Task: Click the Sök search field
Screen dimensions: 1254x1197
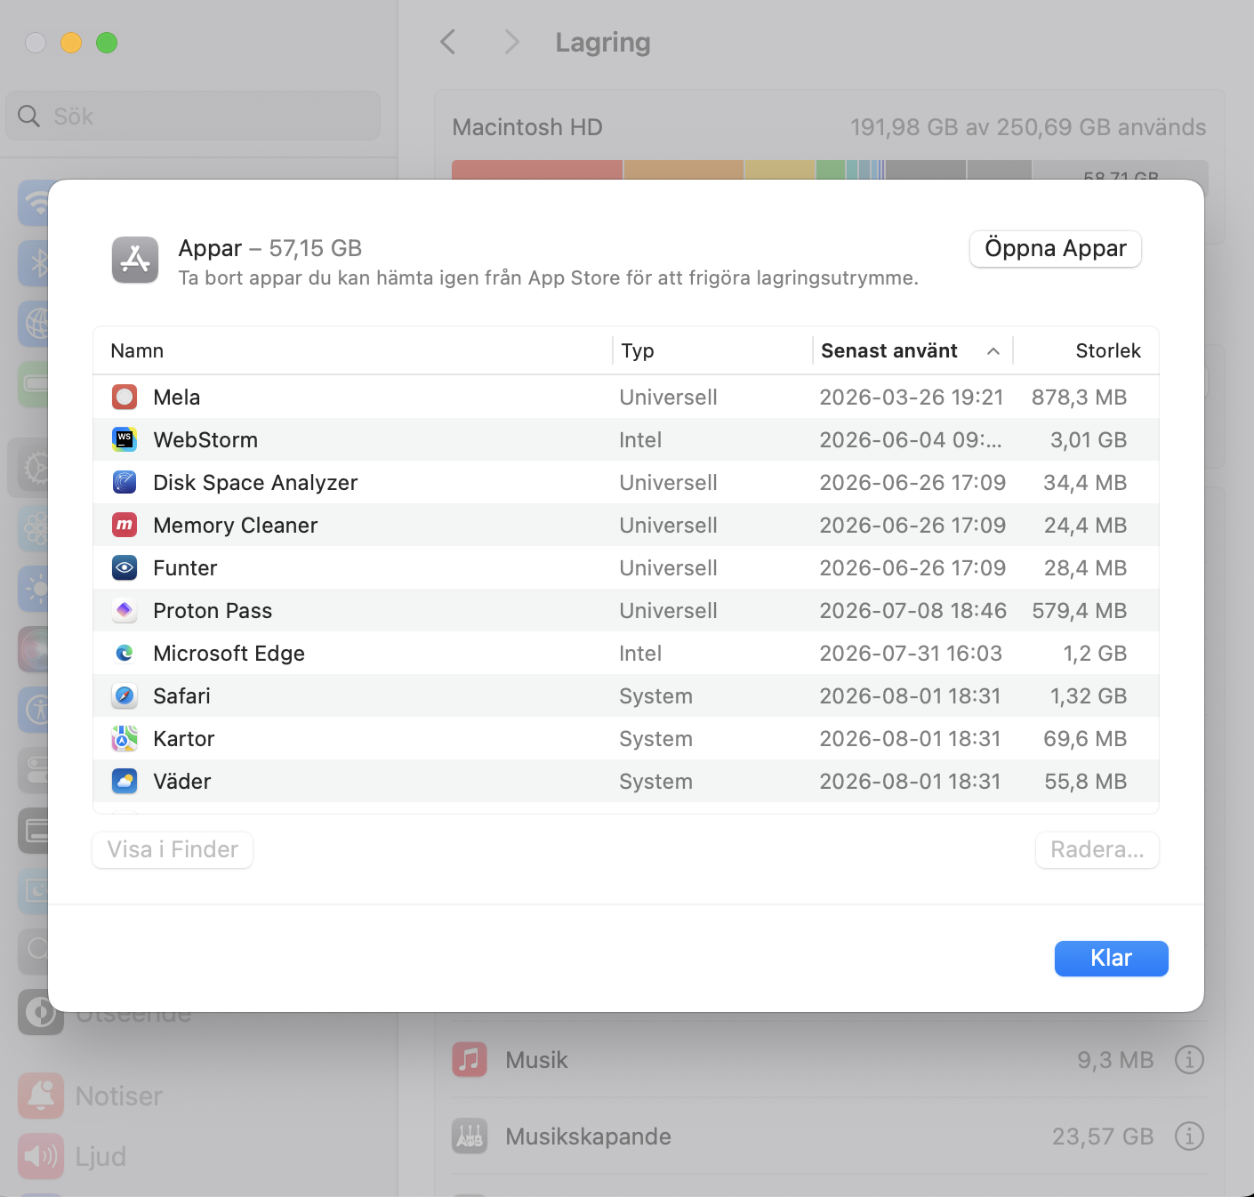Action: pos(193,116)
